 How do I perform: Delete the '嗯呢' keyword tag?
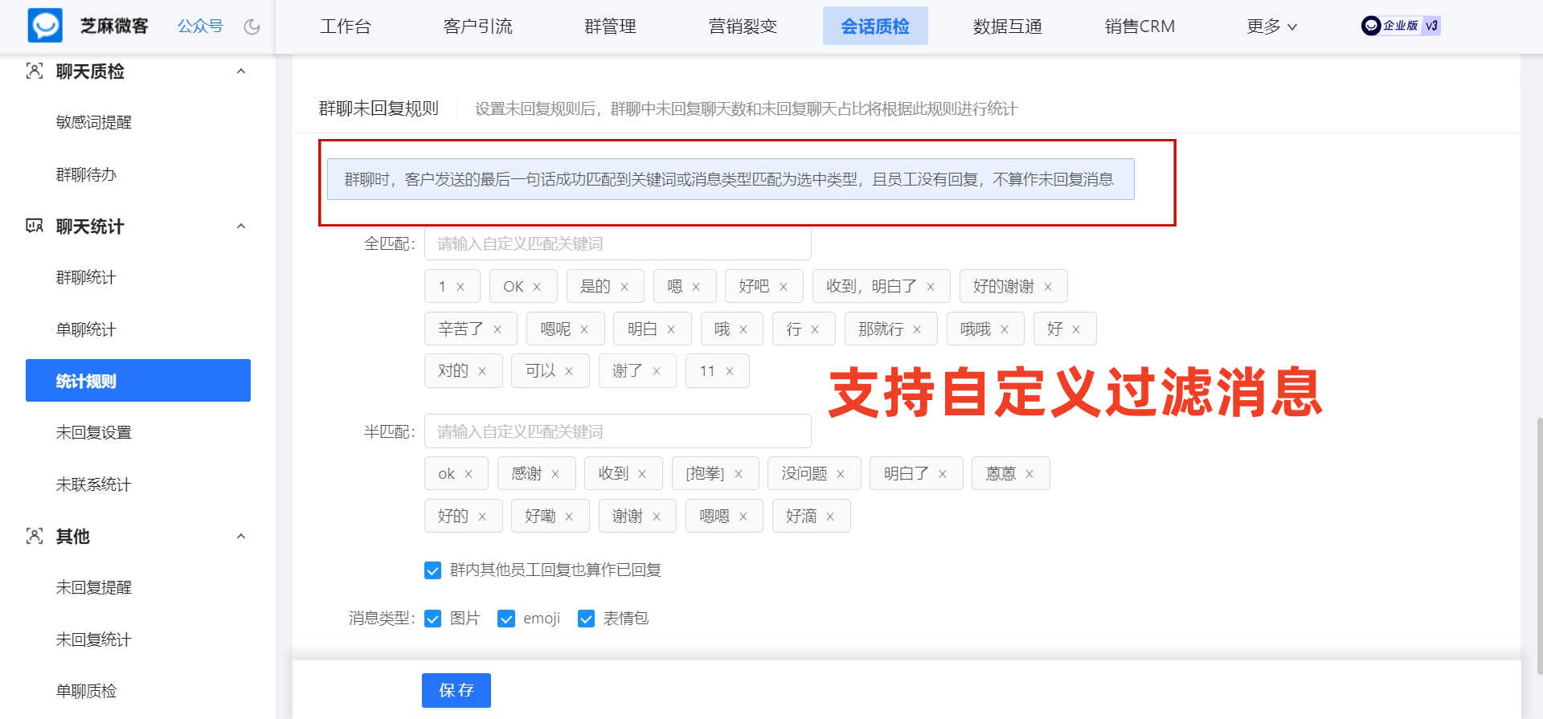coord(584,329)
